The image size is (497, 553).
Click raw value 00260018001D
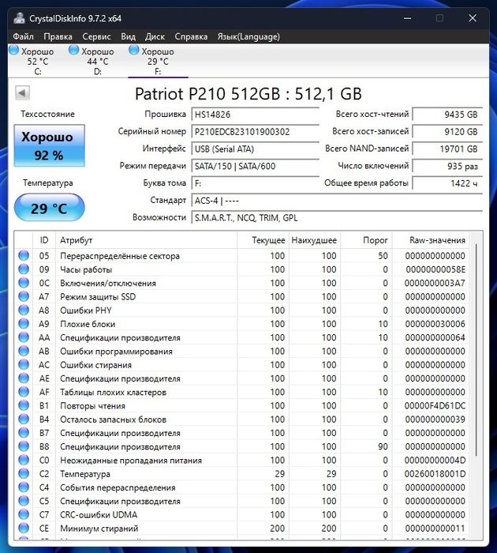click(x=435, y=474)
